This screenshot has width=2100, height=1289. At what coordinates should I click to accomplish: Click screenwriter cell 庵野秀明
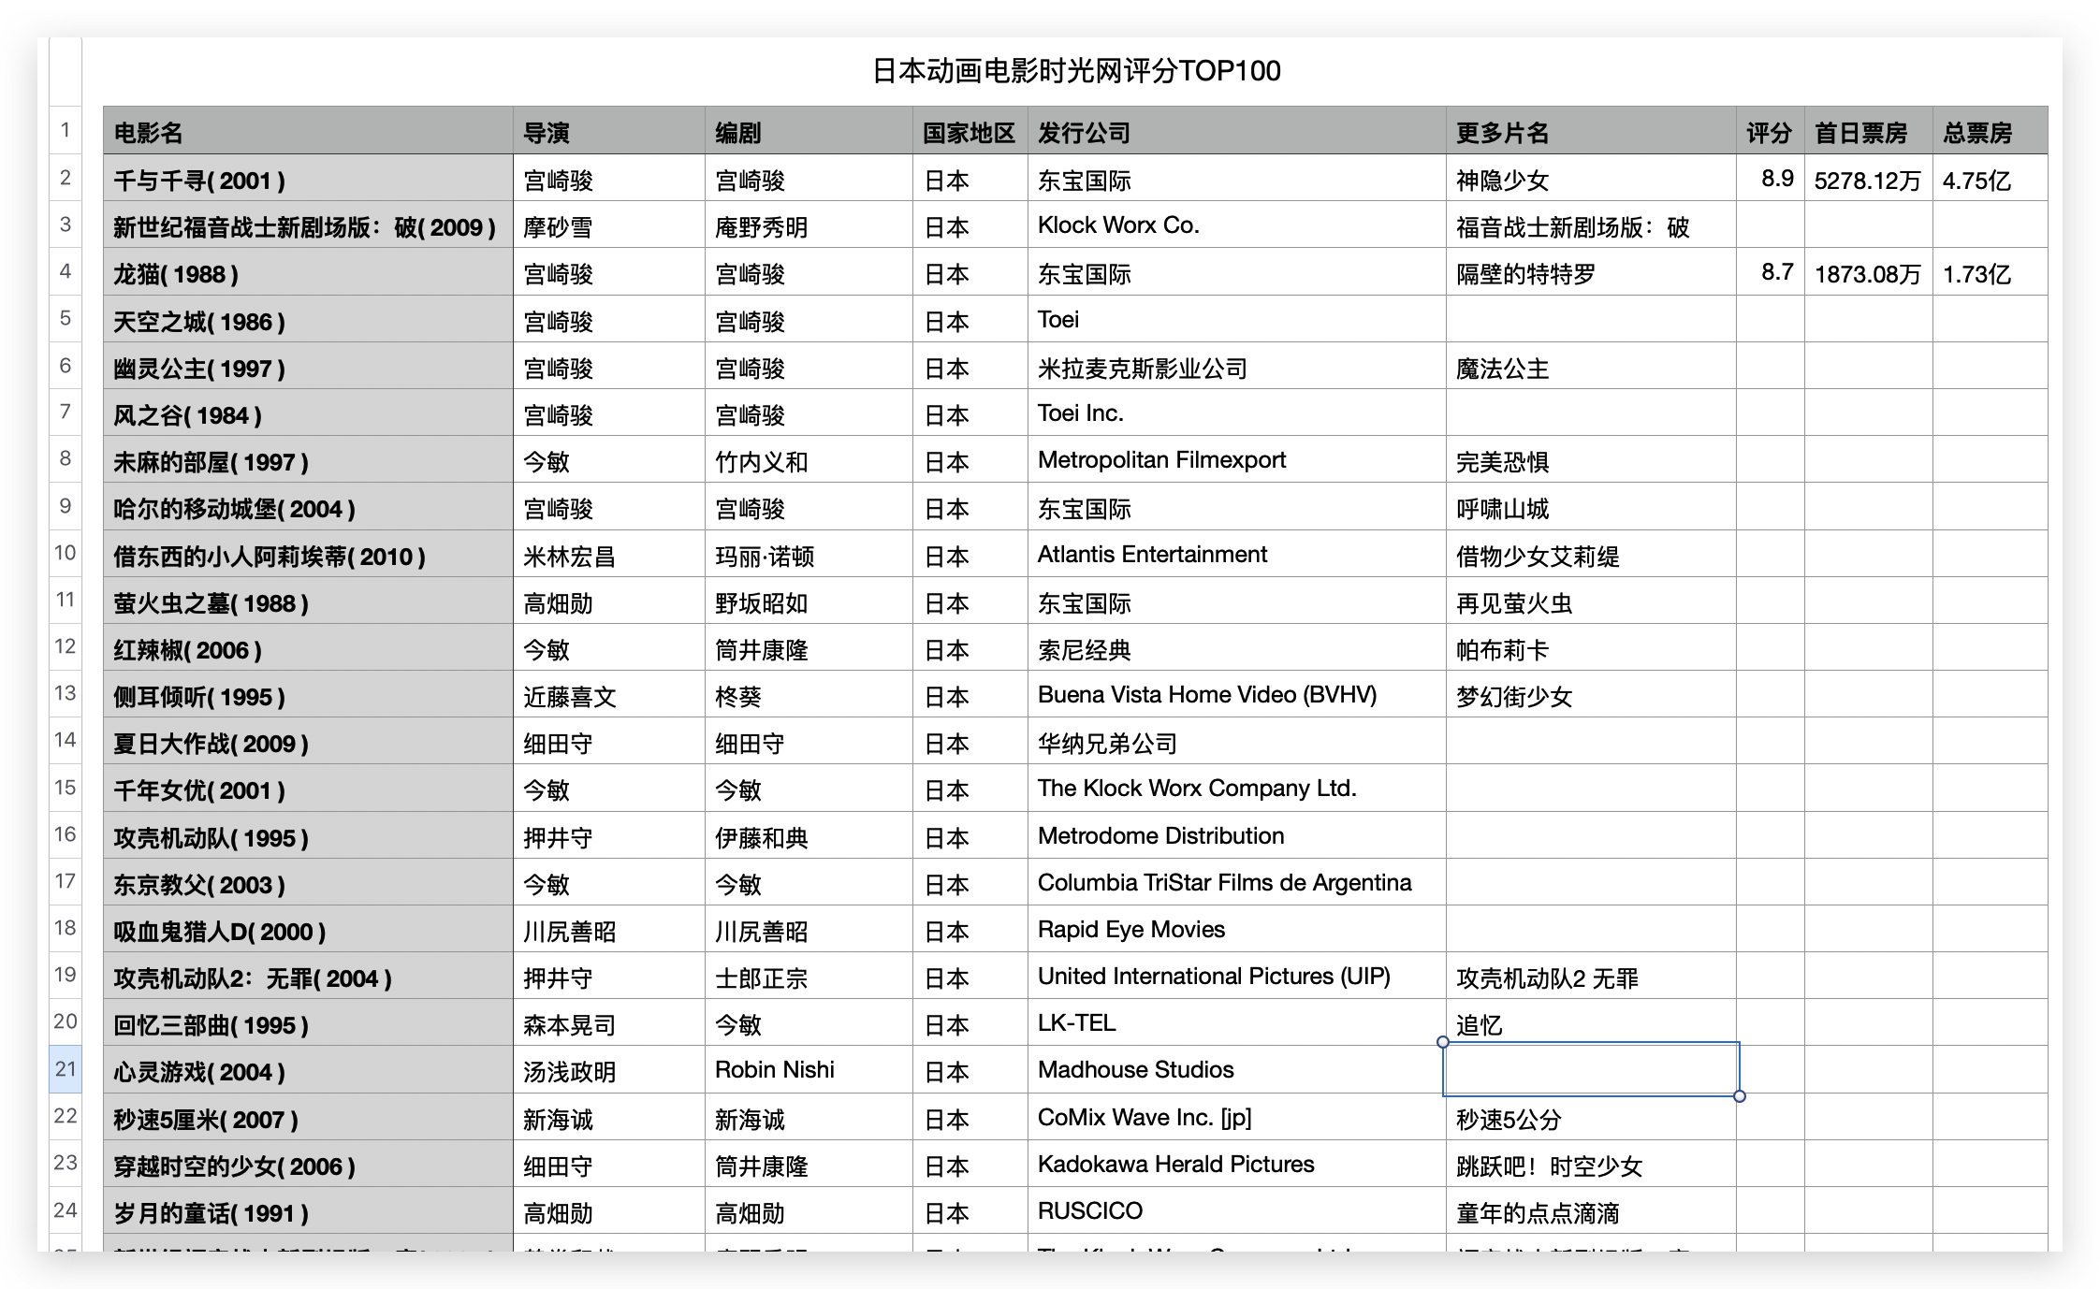[x=809, y=225]
